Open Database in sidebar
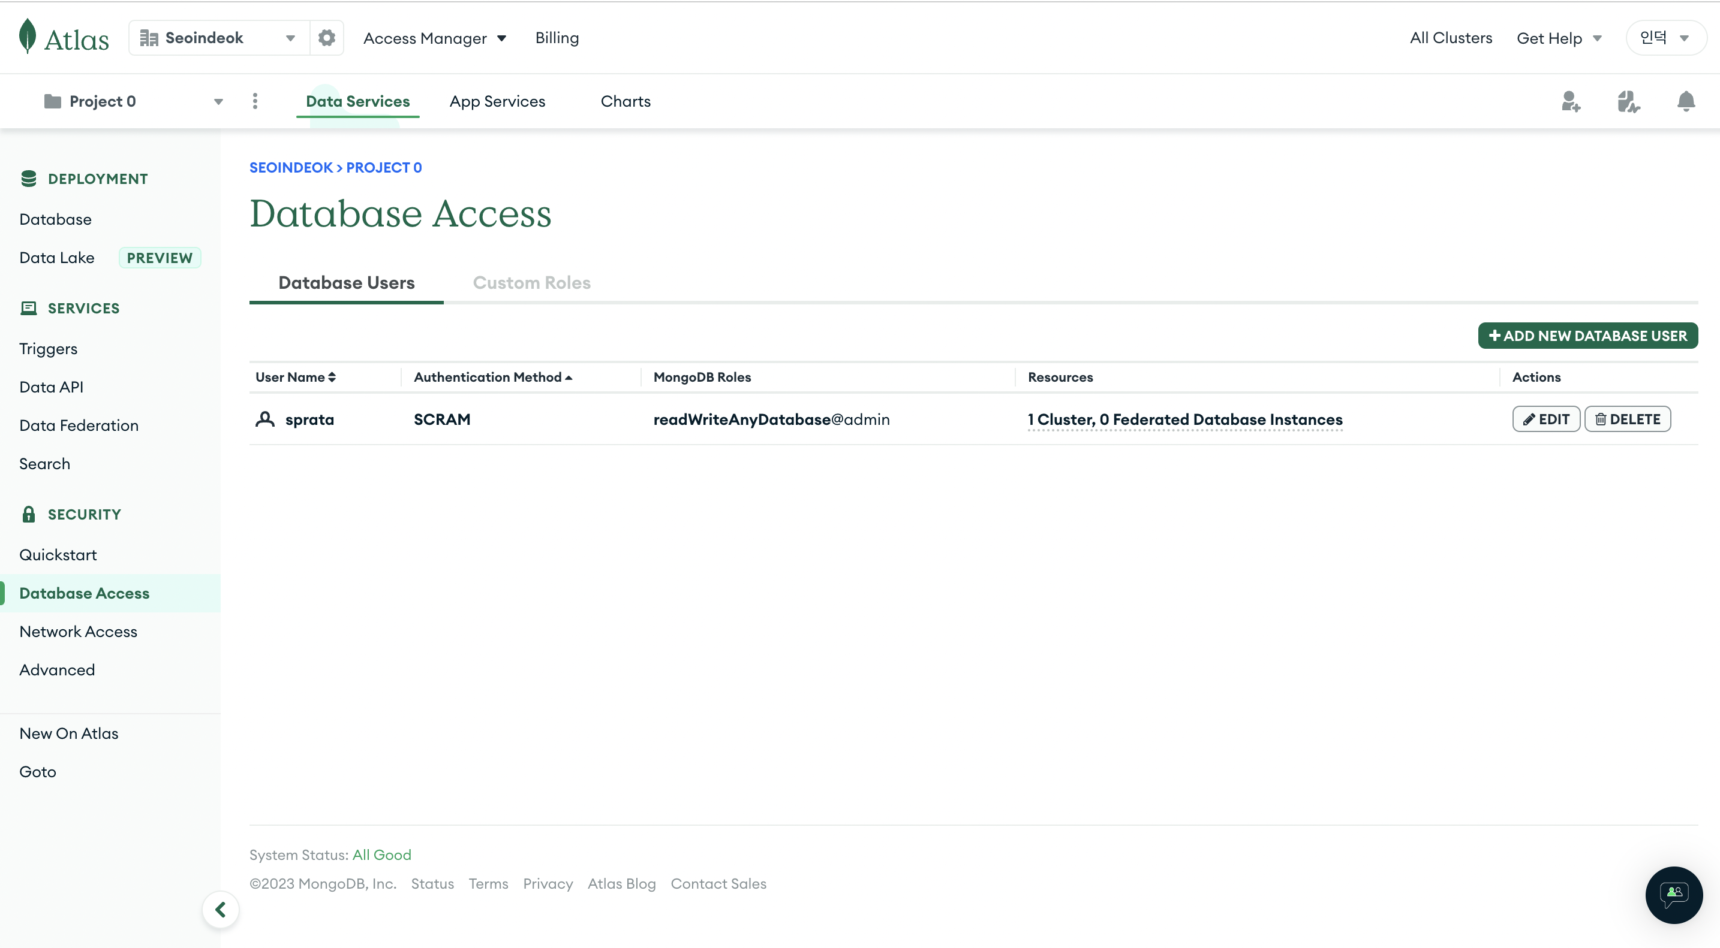The image size is (1720, 948). [x=55, y=219]
